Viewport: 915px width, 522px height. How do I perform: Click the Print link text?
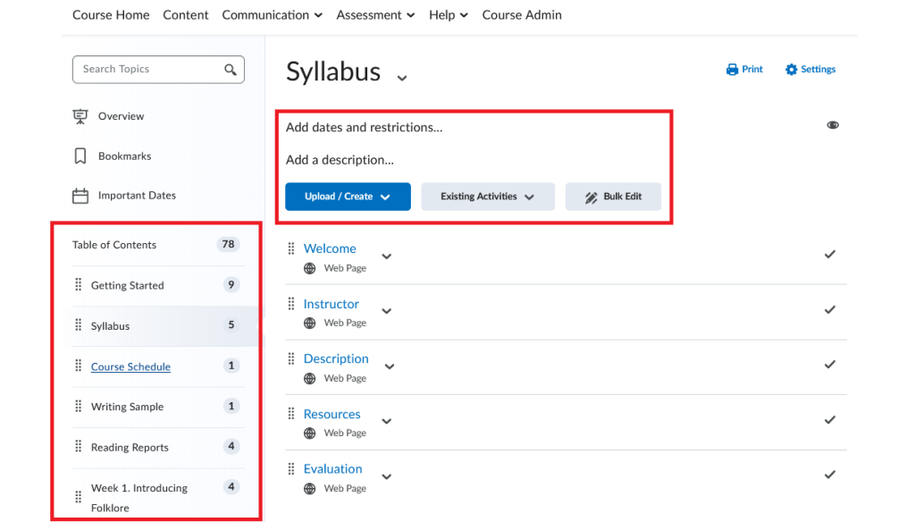click(752, 70)
